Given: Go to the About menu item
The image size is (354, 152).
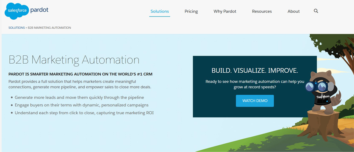Looking at the screenshot, I should [x=293, y=11].
